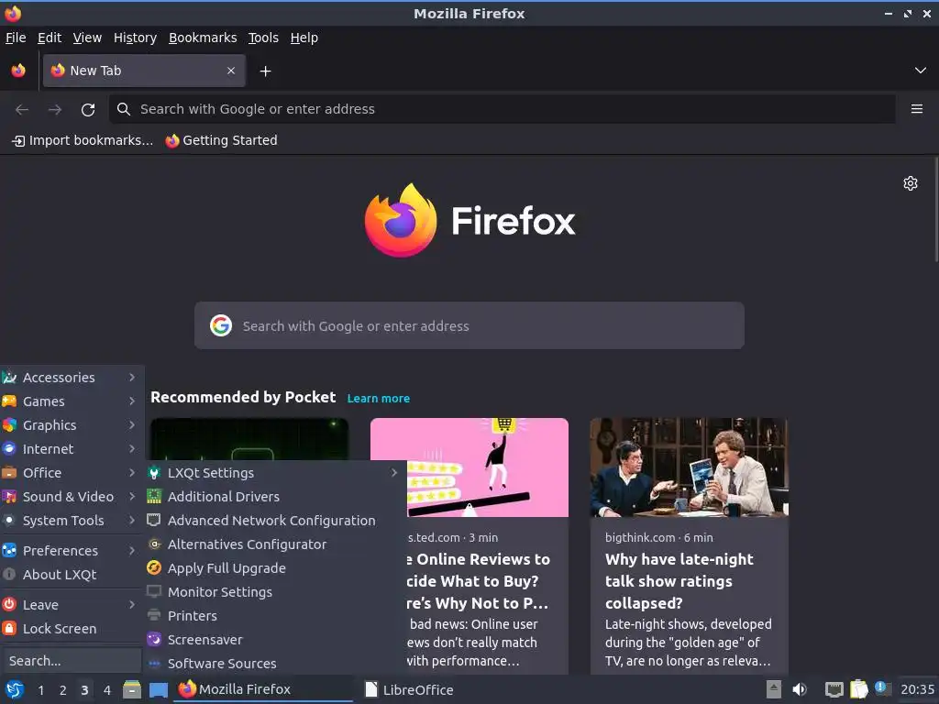This screenshot has height=704, width=939.
Task: Open the clock showing 20:35
Action: [917, 689]
